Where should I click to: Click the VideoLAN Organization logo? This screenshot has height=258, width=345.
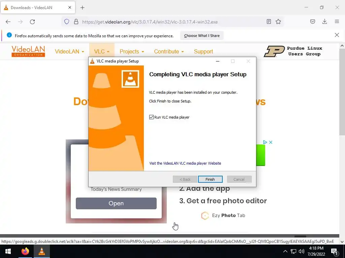(28, 51)
